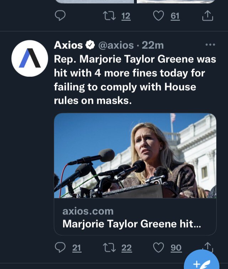Share the upper tweet
Screen dimensions: 228x269
[x=208, y=16]
